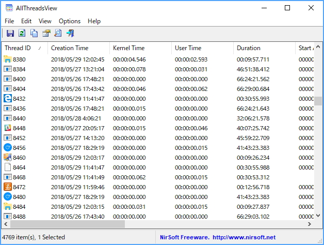The image size is (324, 245).
Task: Click user time 00:00:00.046 of thread 8448
Action: point(191,128)
